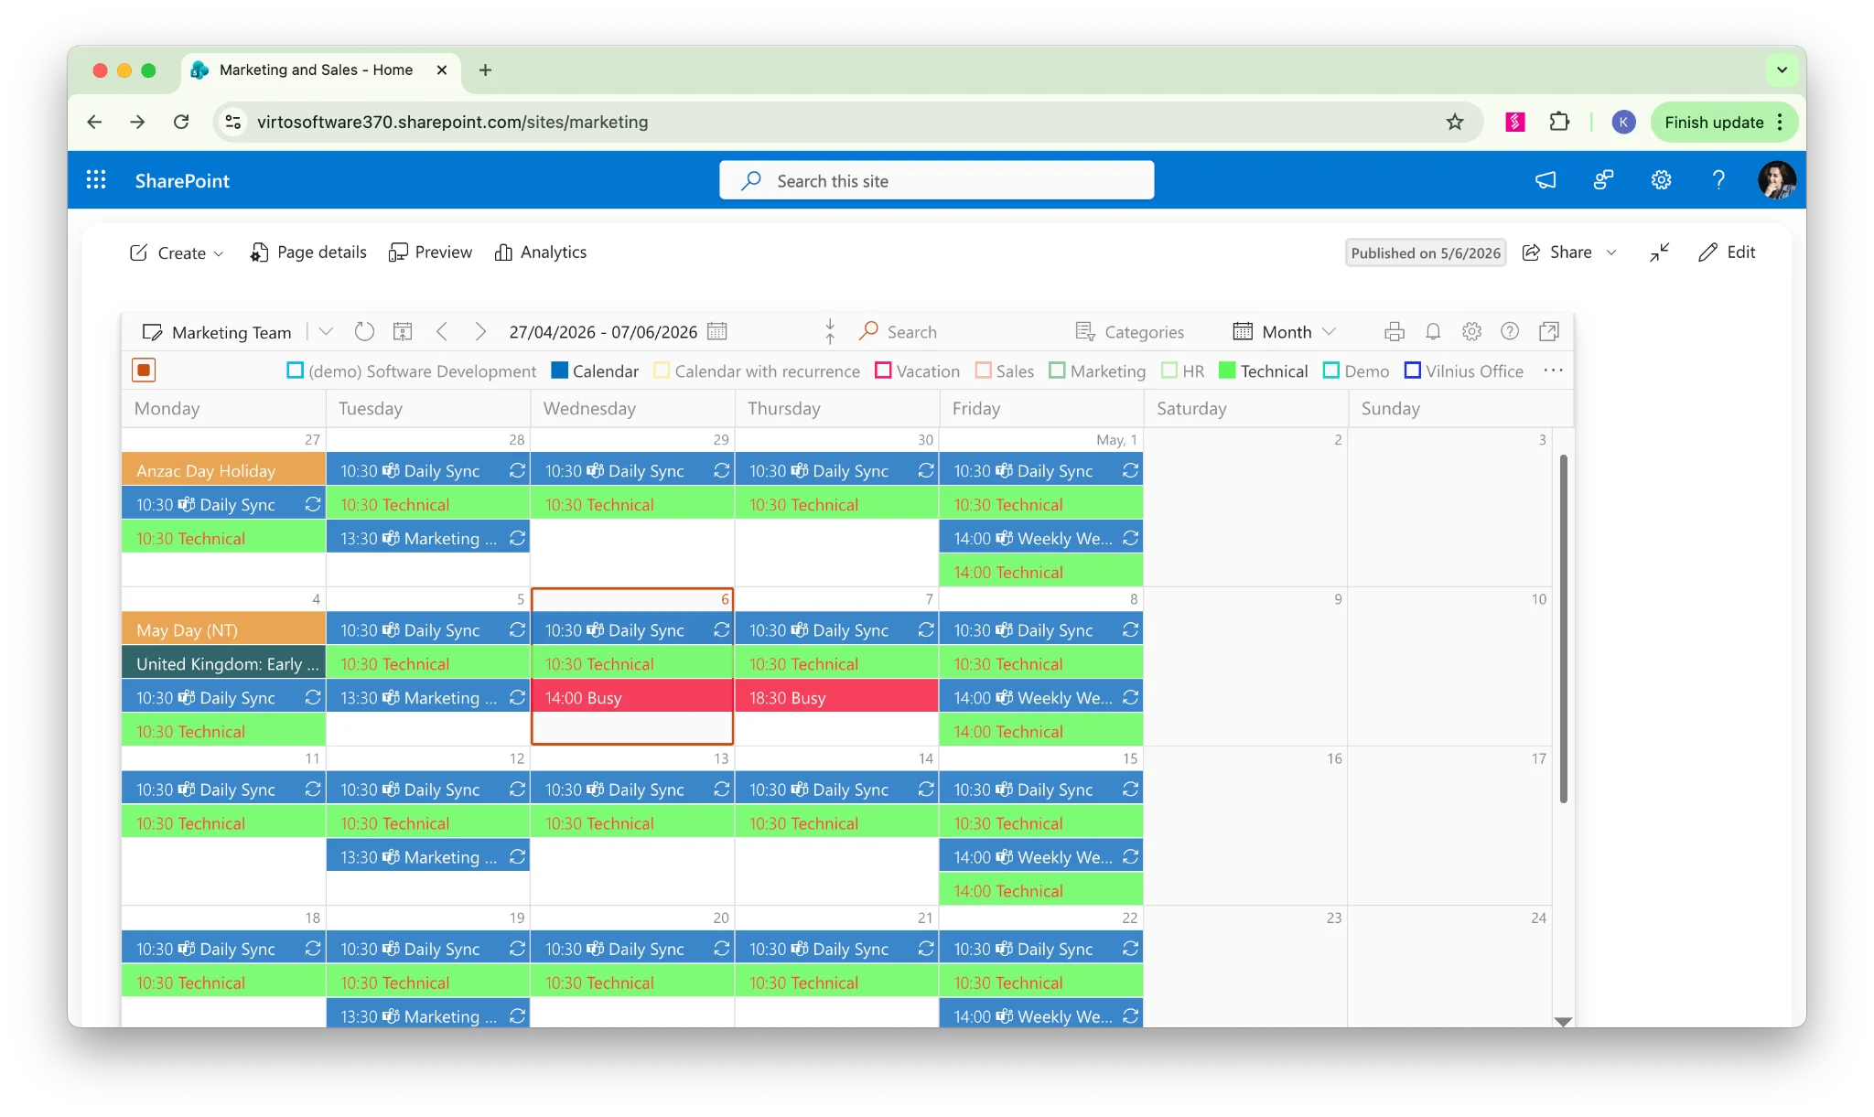Go to previous period arrow
The width and height of the screenshot is (1874, 1117).
tap(442, 331)
